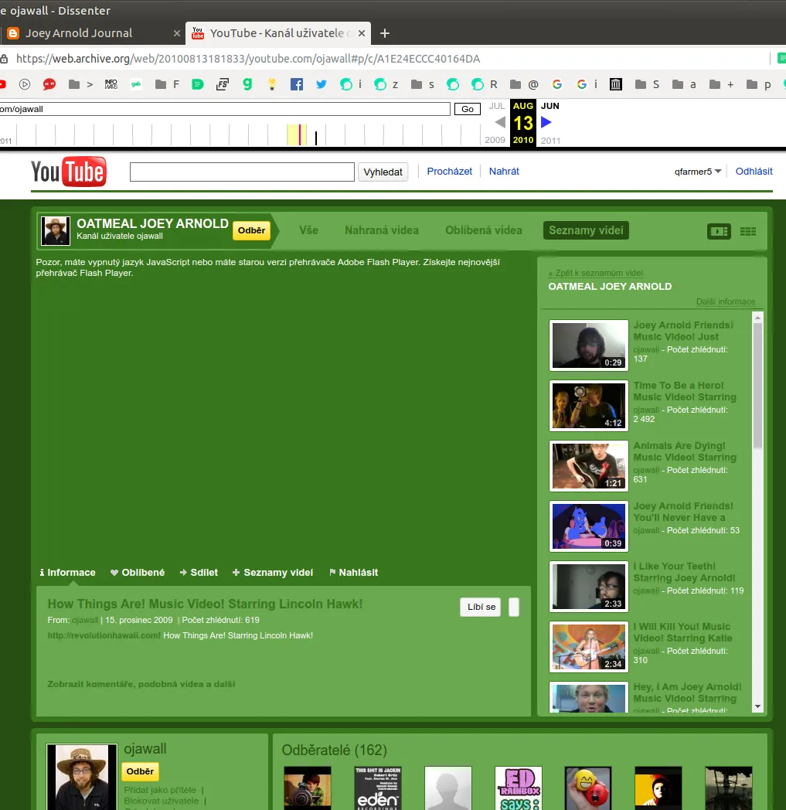Expand Zobrazit komentáře, podobná videa a další

point(141,684)
